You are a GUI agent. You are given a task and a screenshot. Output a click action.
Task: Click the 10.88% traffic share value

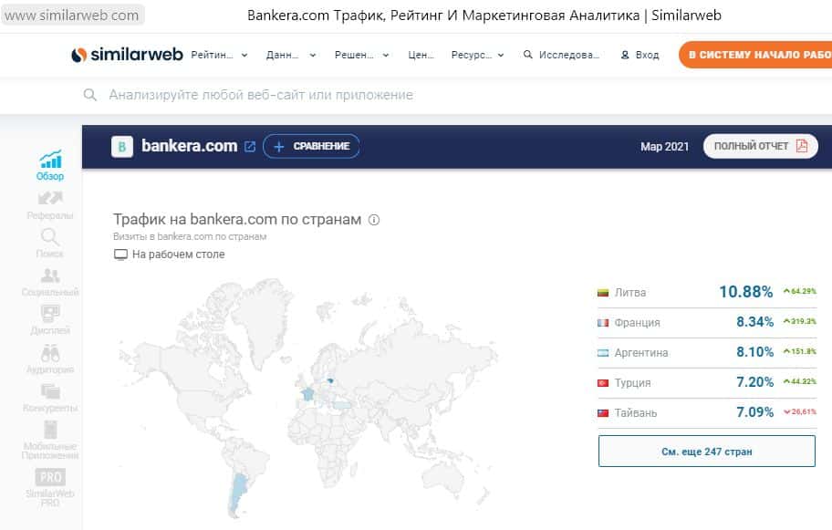click(x=746, y=292)
